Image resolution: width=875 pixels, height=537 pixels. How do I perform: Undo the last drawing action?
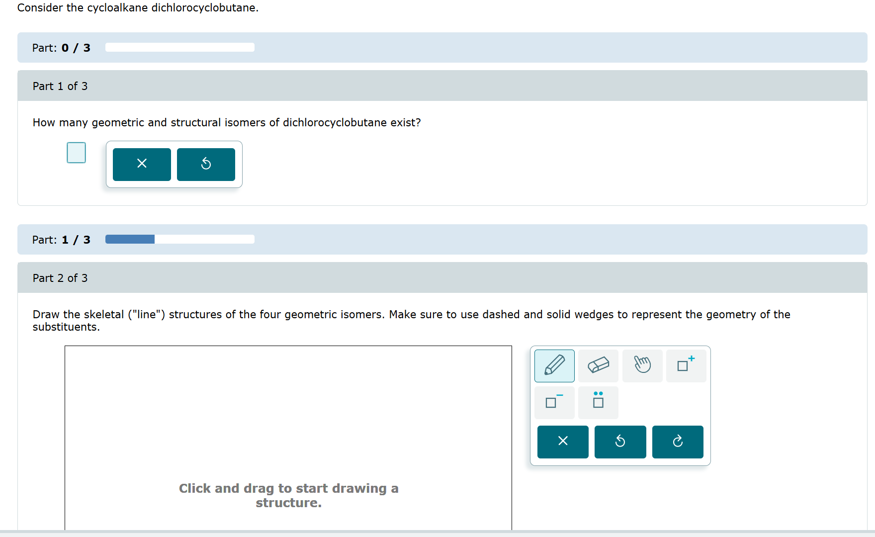(620, 442)
